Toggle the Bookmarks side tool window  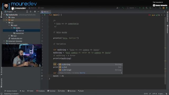pos(1,83)
